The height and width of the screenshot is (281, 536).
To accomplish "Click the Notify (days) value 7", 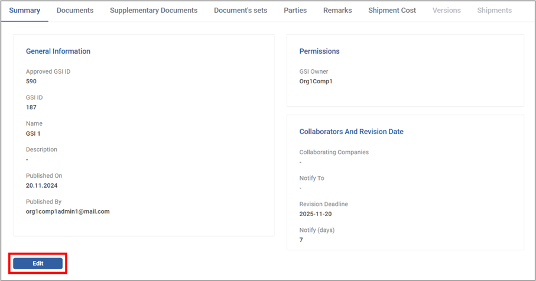I will (301, 240).
